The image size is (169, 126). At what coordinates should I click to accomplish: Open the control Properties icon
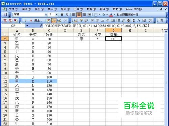(81, 21)
